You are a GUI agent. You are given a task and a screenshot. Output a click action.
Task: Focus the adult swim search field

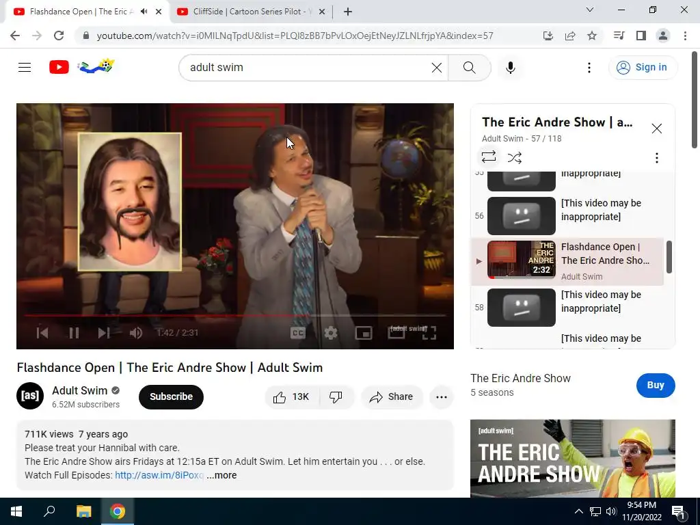click(308, 68)
